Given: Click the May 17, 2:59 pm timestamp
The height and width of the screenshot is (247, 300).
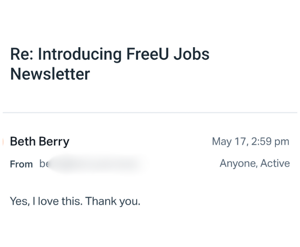Looking at the screenshot, I should [250, 141].
